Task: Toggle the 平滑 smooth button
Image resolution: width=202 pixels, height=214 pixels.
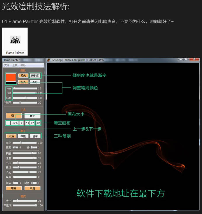Action: (32, 188)
